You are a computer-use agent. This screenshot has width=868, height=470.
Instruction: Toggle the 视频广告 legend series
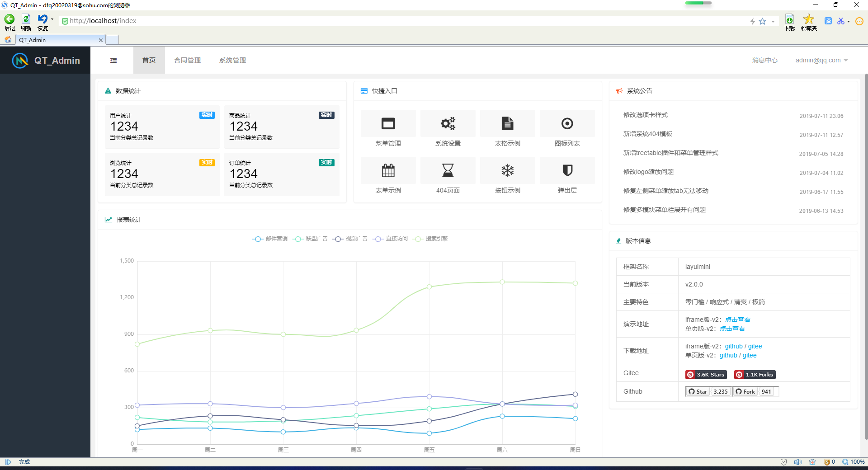[350, 239]
